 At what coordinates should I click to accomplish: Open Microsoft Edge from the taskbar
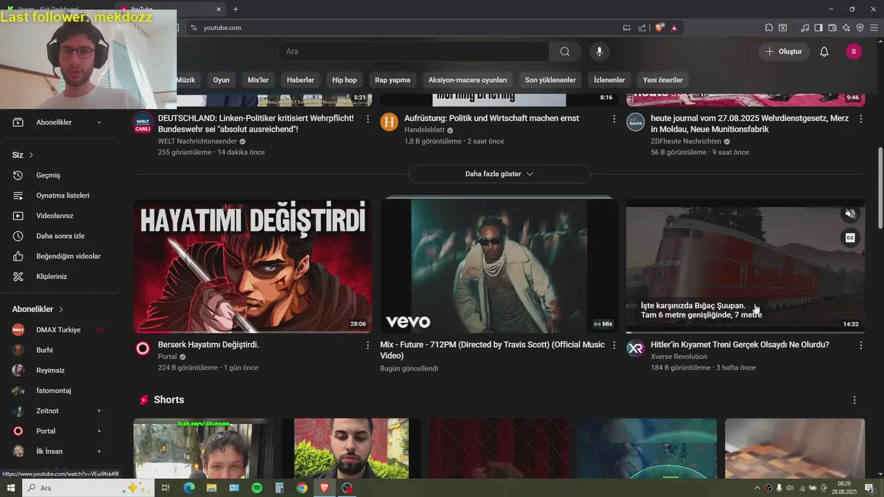[x=189, y=488]
